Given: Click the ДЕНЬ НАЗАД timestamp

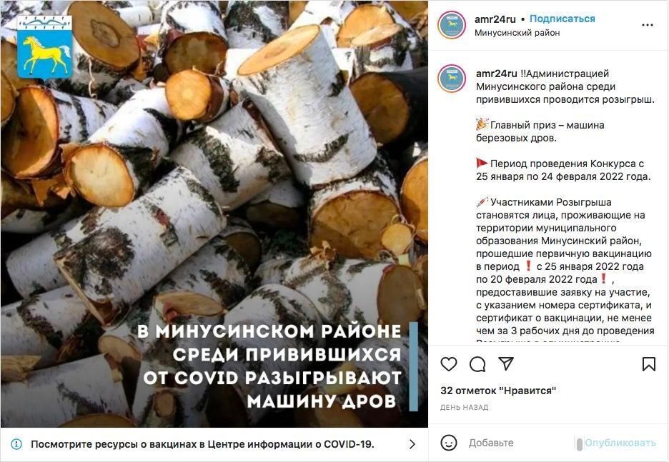Looking at the screenshot, I should coord(464,408).
